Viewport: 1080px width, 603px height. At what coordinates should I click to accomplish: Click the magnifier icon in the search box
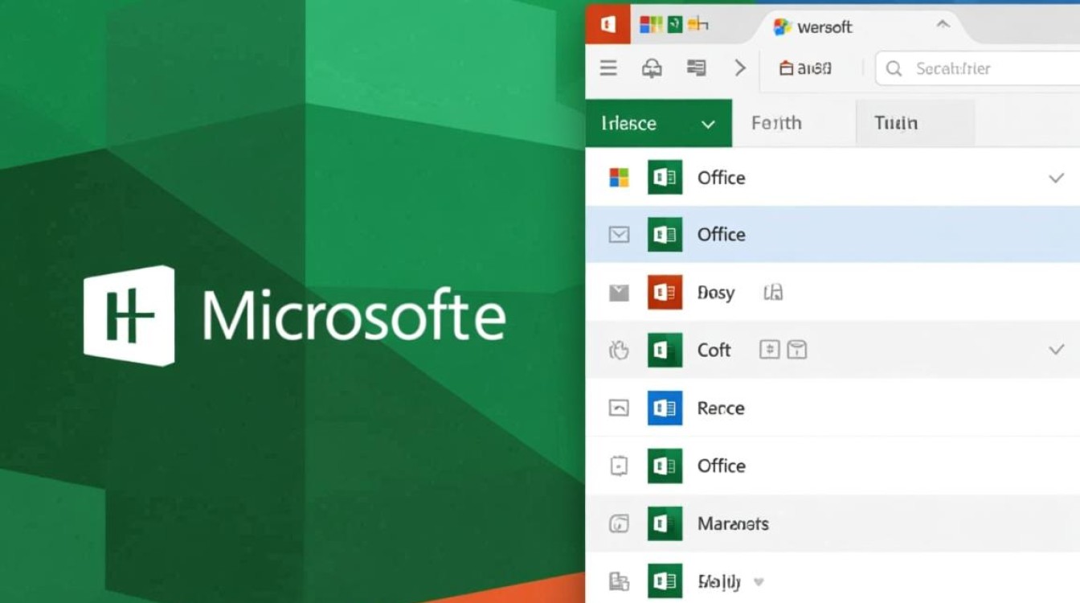pyautogui.click(x=894, y=69)
